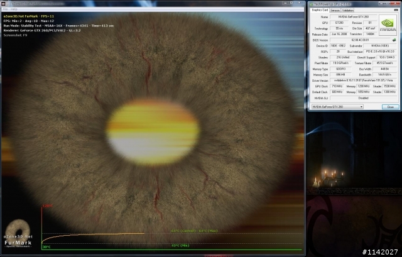
Task: Click the GPU-Z title bar app icon
Action: pyautogui.click(x=312, y=4)
